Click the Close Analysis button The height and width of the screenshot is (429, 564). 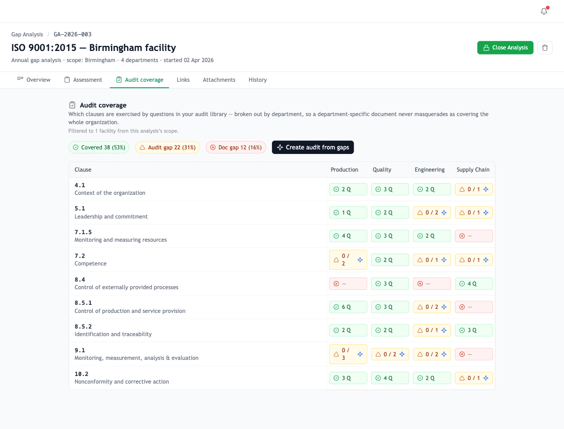[x=505, y=47]
